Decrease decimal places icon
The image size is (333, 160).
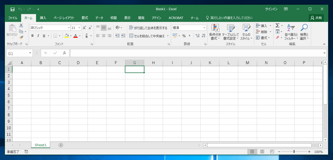(203, 36)
